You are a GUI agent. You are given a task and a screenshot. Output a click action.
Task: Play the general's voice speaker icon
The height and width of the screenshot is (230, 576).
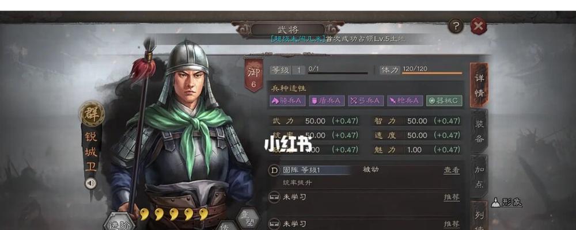(x=90, y=183)
